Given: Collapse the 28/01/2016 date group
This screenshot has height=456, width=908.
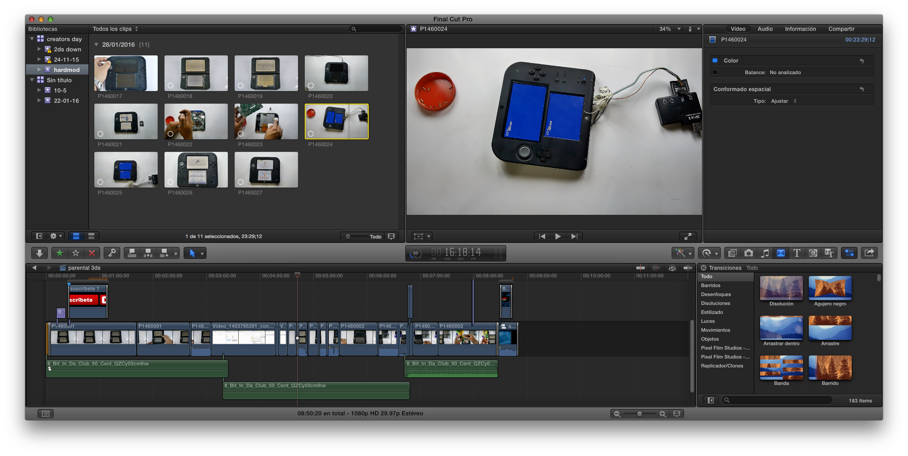Looking at the screenshot, I should click(96, 45).
